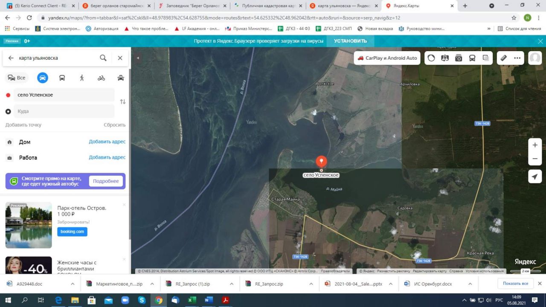Clear the search with the X icon
The width and height of the screenshot is (546, 307).
[120, 58]
